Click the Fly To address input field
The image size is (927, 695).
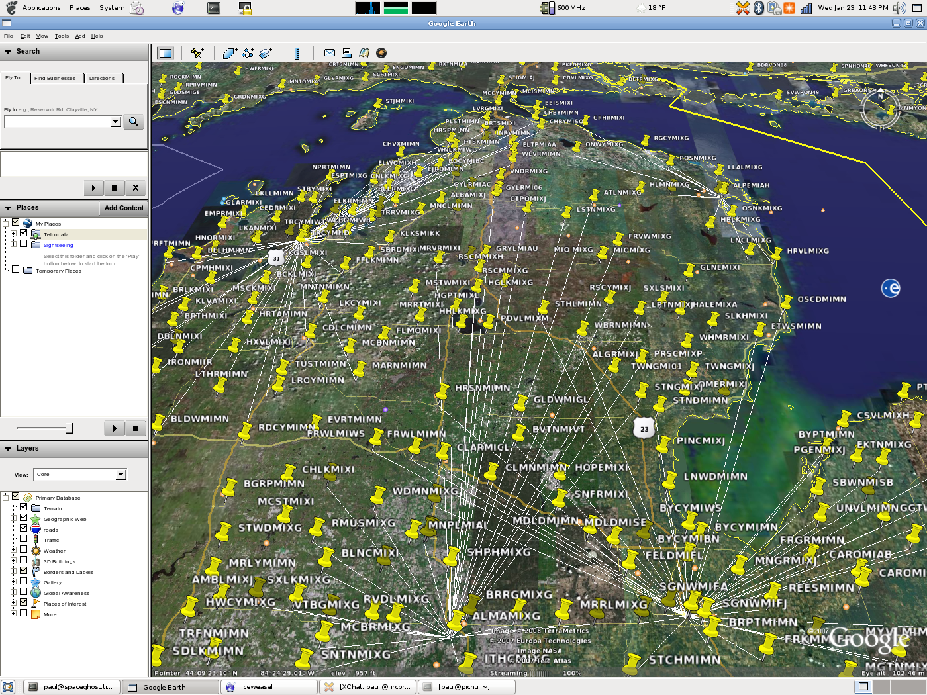pos(58,122)
